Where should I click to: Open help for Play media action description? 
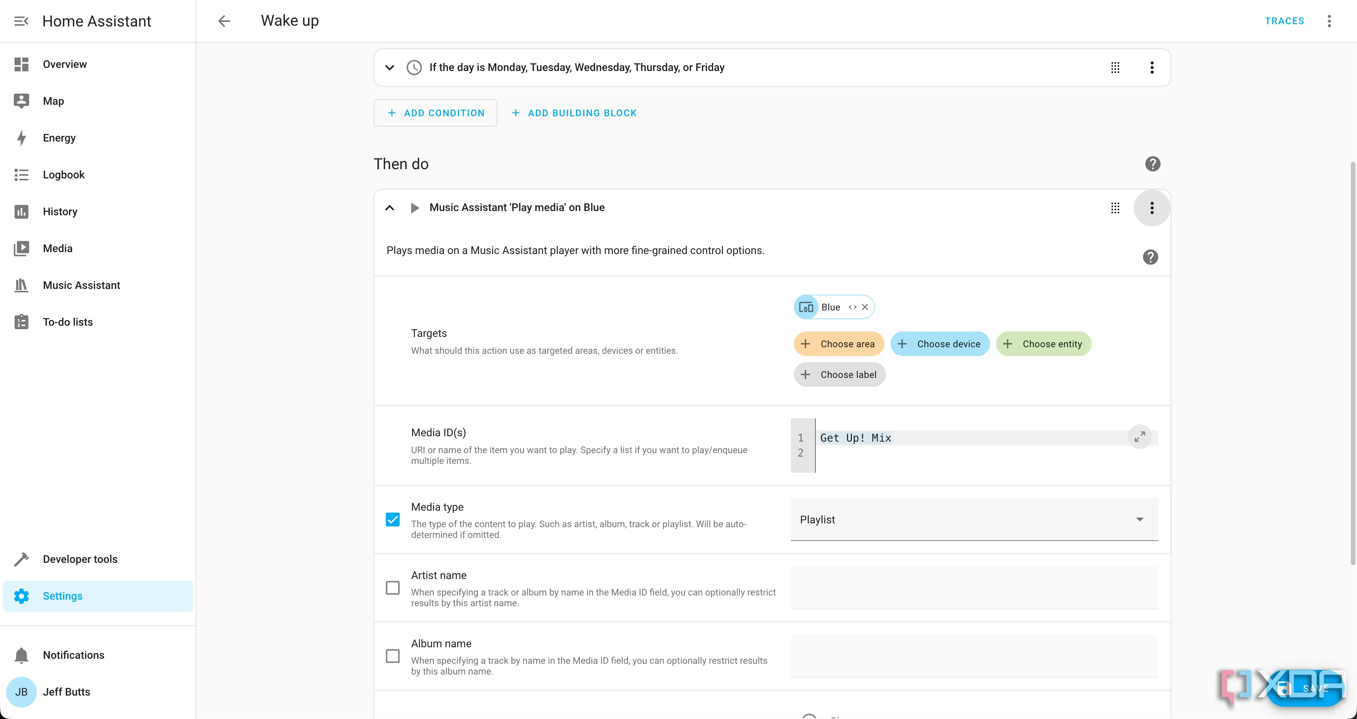(x=1151, y=257)
